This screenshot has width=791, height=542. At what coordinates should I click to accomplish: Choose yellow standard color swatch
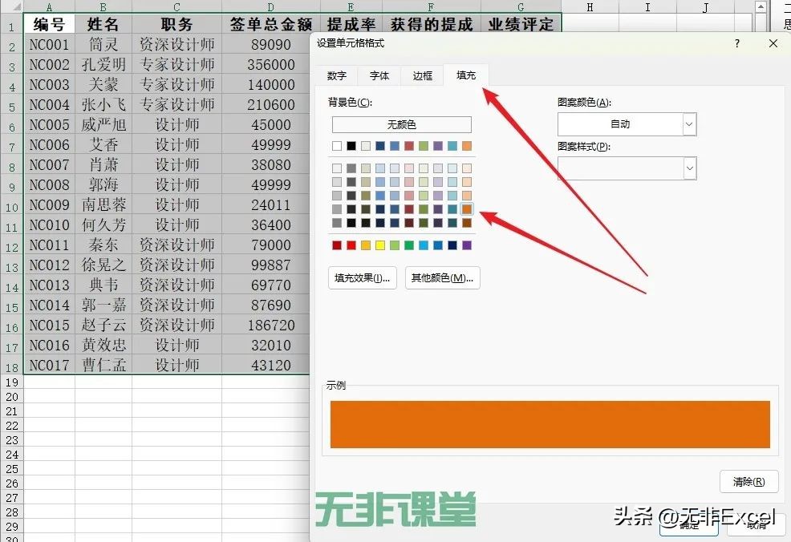coord(380,245)
